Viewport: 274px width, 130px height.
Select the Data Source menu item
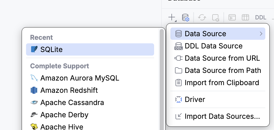(218, 34)
